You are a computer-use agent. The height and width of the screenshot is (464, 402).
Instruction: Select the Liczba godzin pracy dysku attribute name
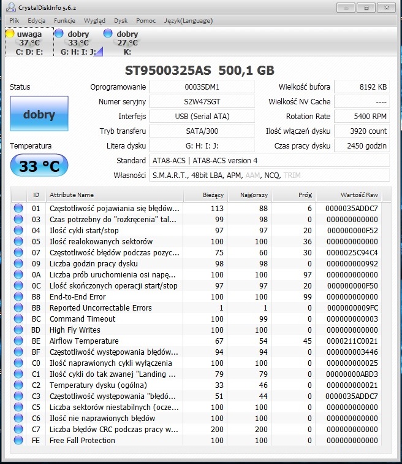pos(94,264)
